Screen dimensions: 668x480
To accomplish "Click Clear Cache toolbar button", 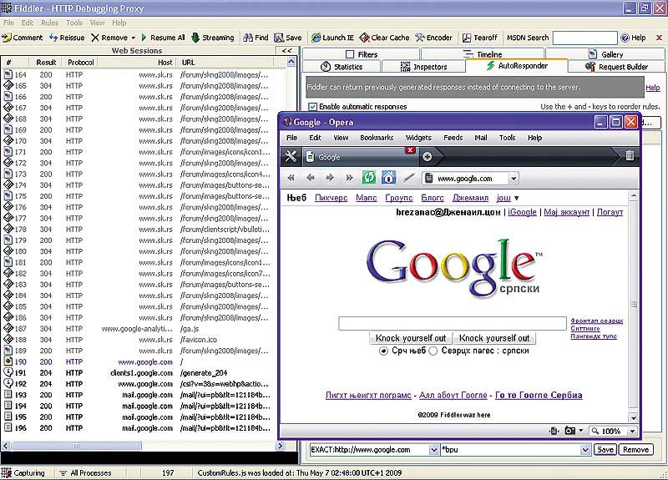I will pos(384,38).
